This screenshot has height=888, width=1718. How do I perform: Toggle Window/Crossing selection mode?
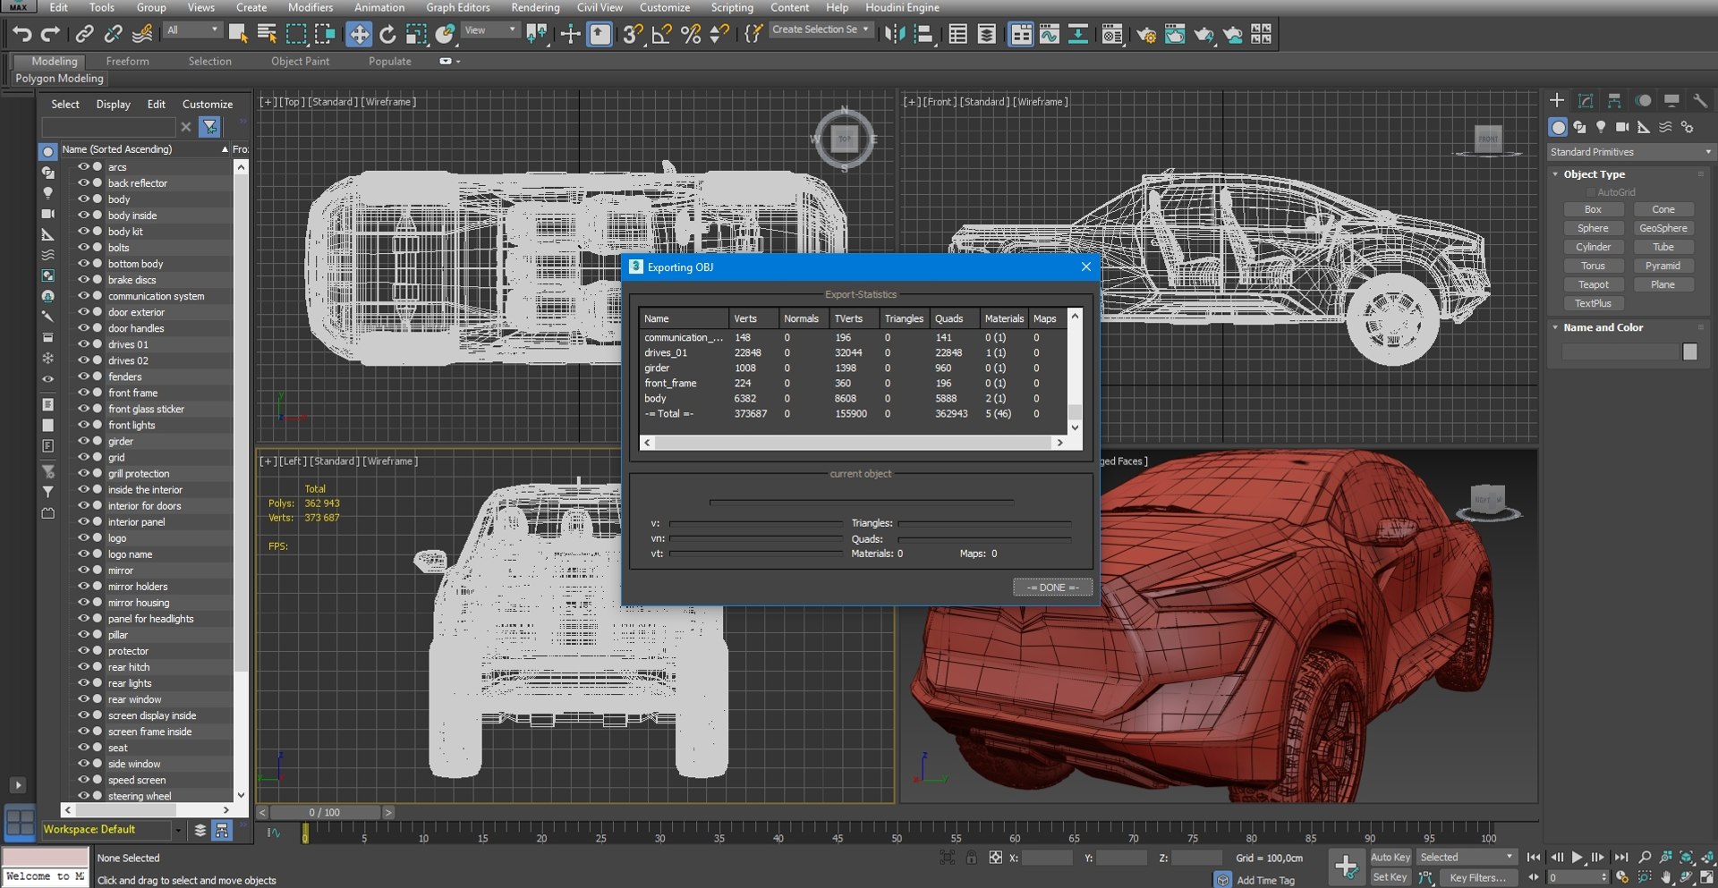click(x=325, y=34)
